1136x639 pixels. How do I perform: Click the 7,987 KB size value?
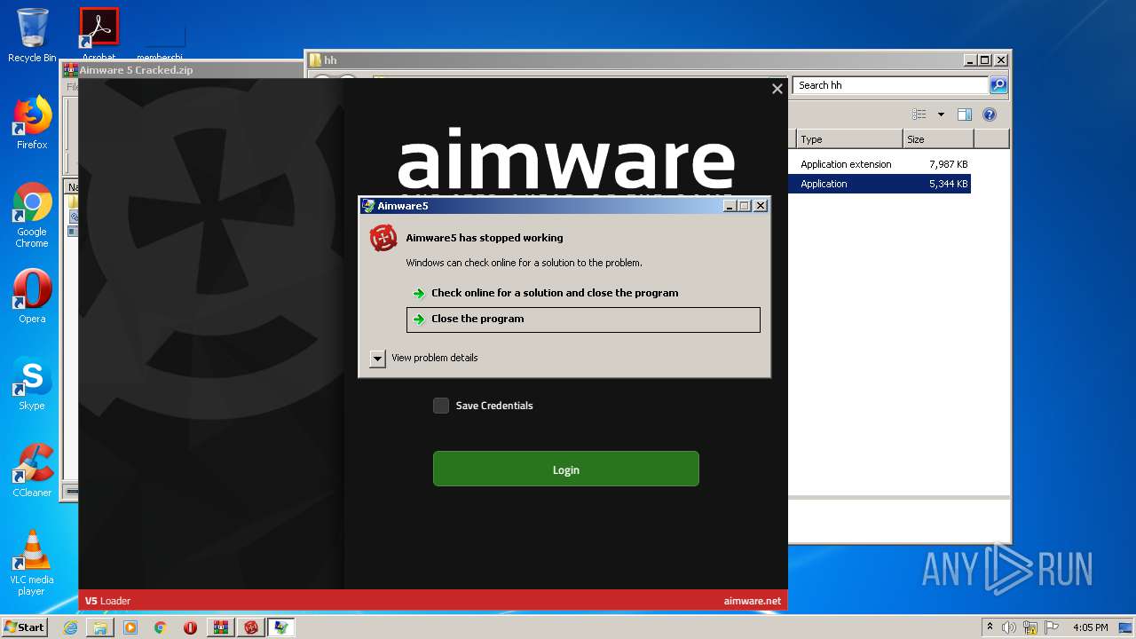click(948, 164)
